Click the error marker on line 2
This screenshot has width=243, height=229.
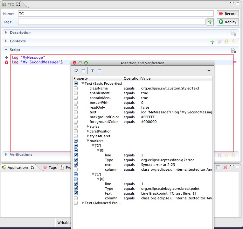click(x=6, y=62)
